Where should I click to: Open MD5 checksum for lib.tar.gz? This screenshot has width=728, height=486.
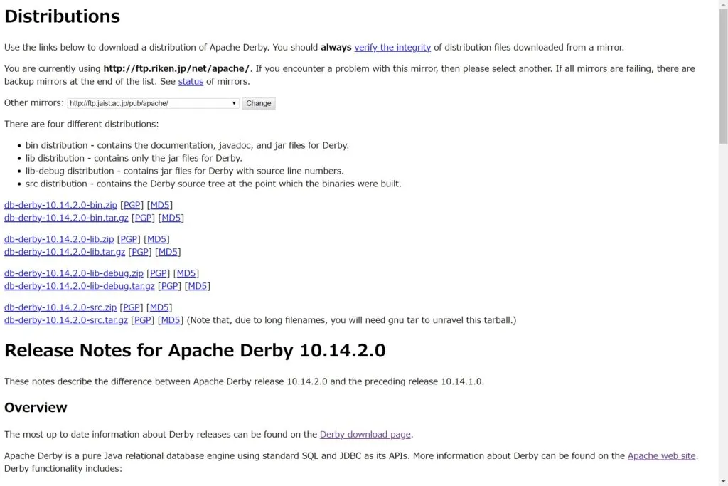[168, 252]
